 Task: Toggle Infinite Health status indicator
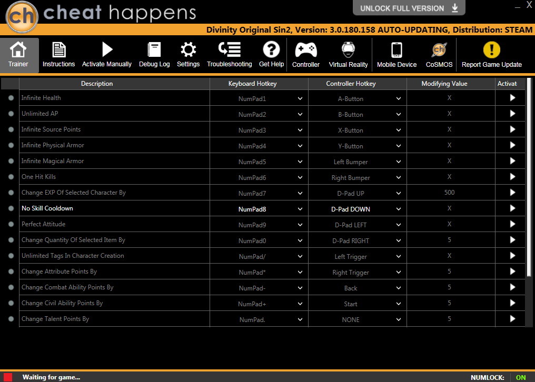pos(11,98)
